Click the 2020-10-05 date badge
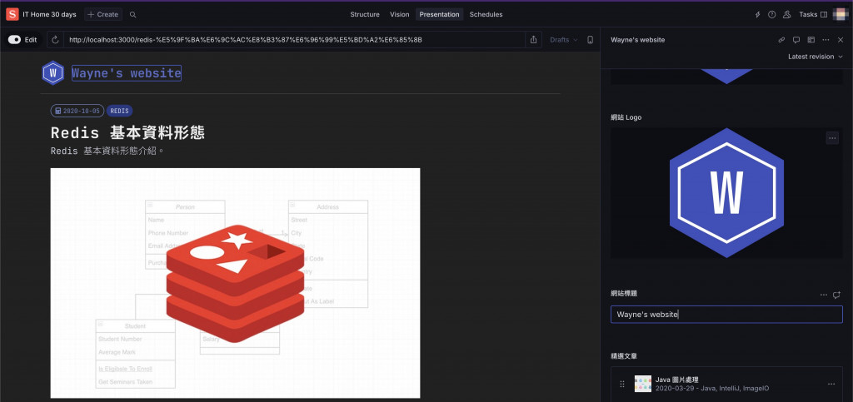 tap(77, 111)
